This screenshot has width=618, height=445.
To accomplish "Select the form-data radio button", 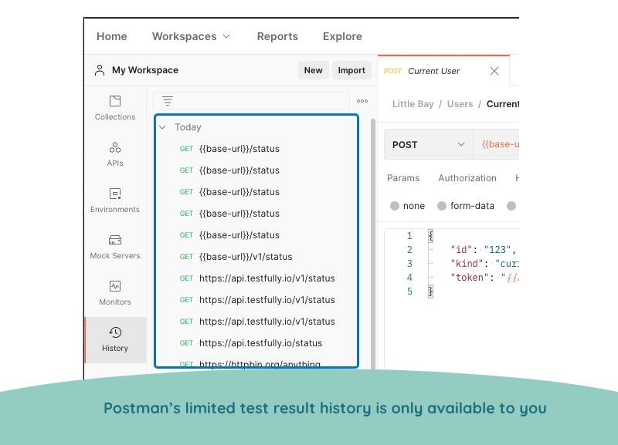I will (442, 206).
